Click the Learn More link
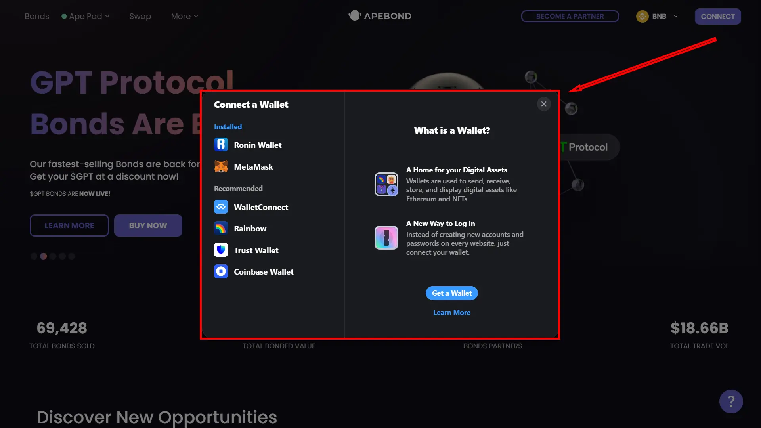 tap(451, 312)
